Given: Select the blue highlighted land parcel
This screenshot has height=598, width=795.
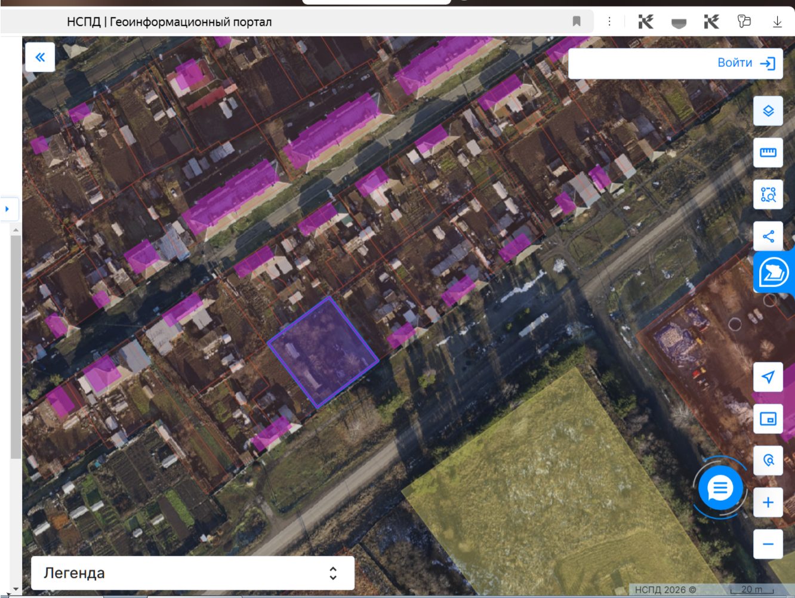Looking at the screenshot, I should pyautogui.click(x=323, y=353).
